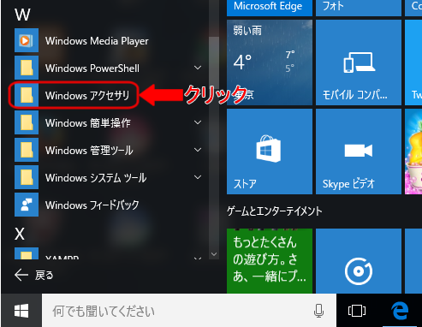Screen dimensions: 422x327
Task: Click the ゲームとエンターテイメント group heading
Action: coord(275,211)
